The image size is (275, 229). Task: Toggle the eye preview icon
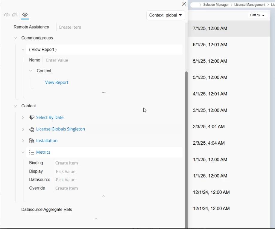(25, 15)
